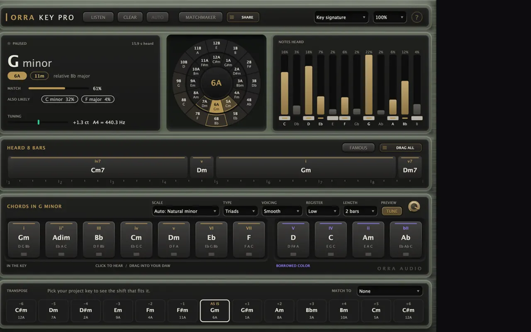Open the MATCHMAKER button

click(x=201, y=17)
